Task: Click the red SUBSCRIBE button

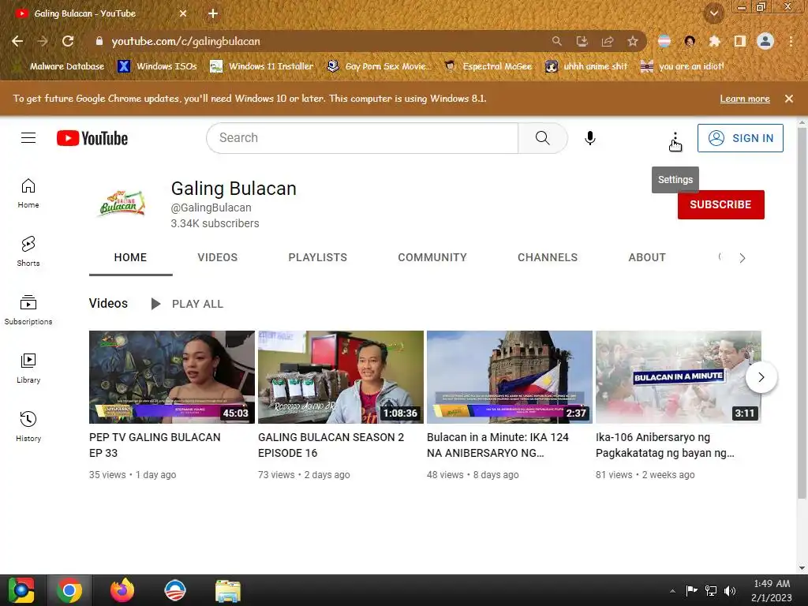Action: click(720, 204)
